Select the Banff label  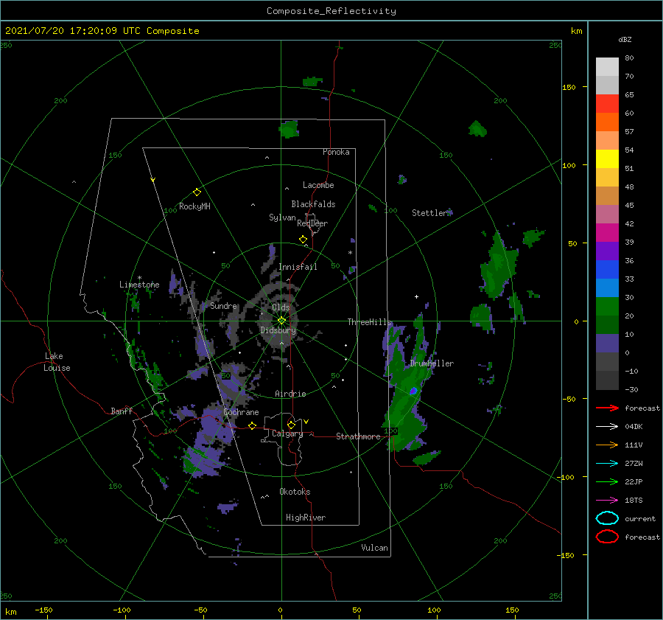tap(122, 411)
